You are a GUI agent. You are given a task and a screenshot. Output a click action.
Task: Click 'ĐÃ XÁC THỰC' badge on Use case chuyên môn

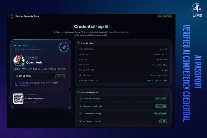161,106
